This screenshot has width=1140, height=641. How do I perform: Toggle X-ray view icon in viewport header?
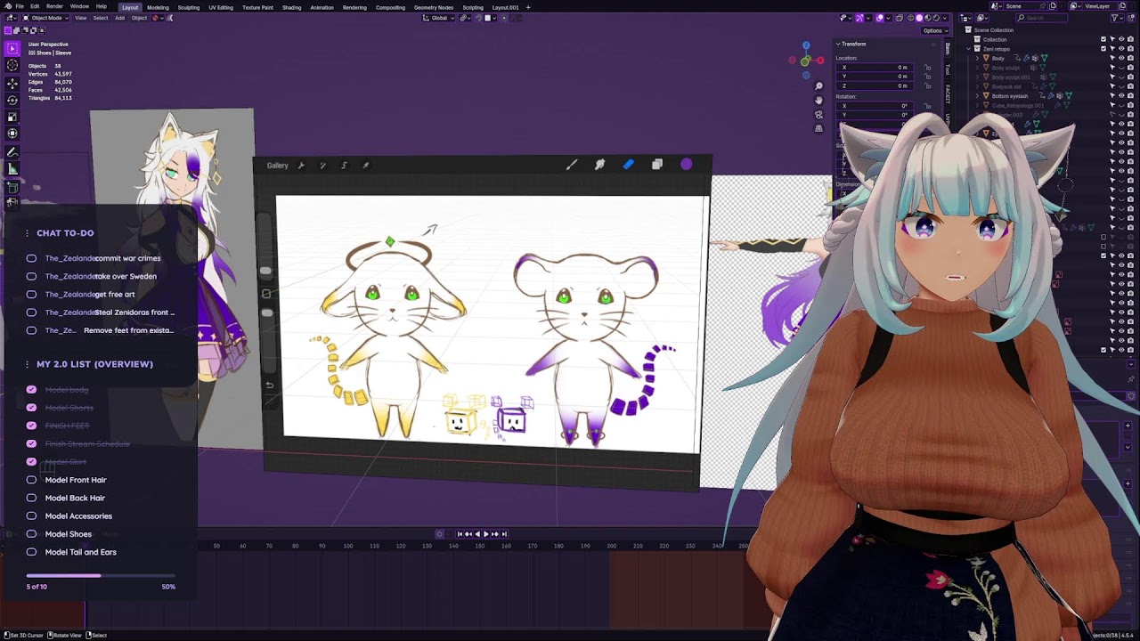899,18
